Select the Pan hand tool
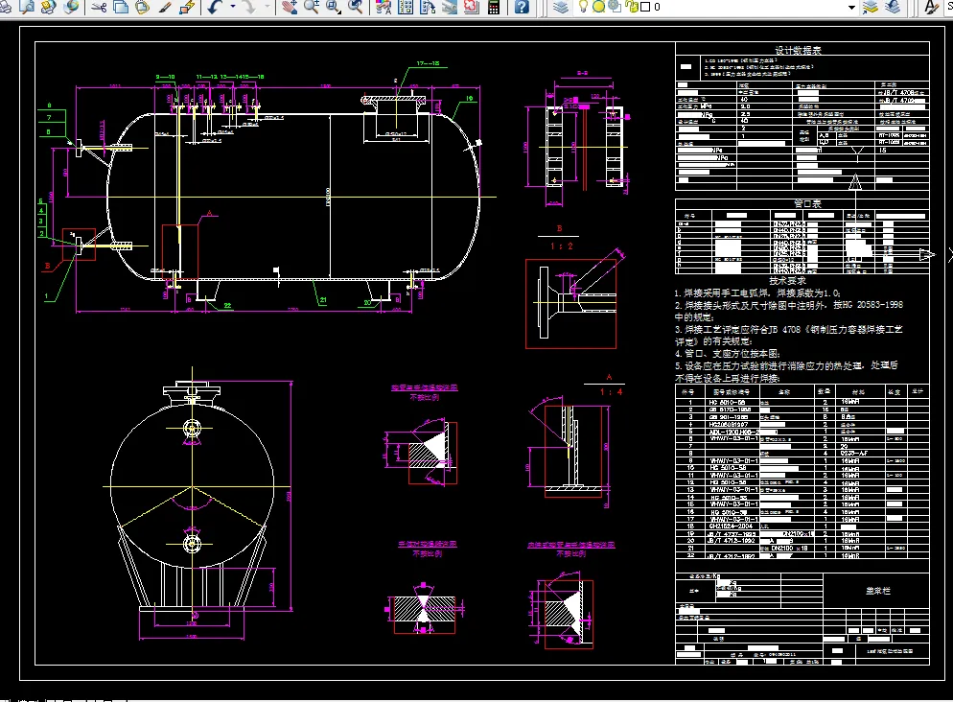 pos(290,7)
